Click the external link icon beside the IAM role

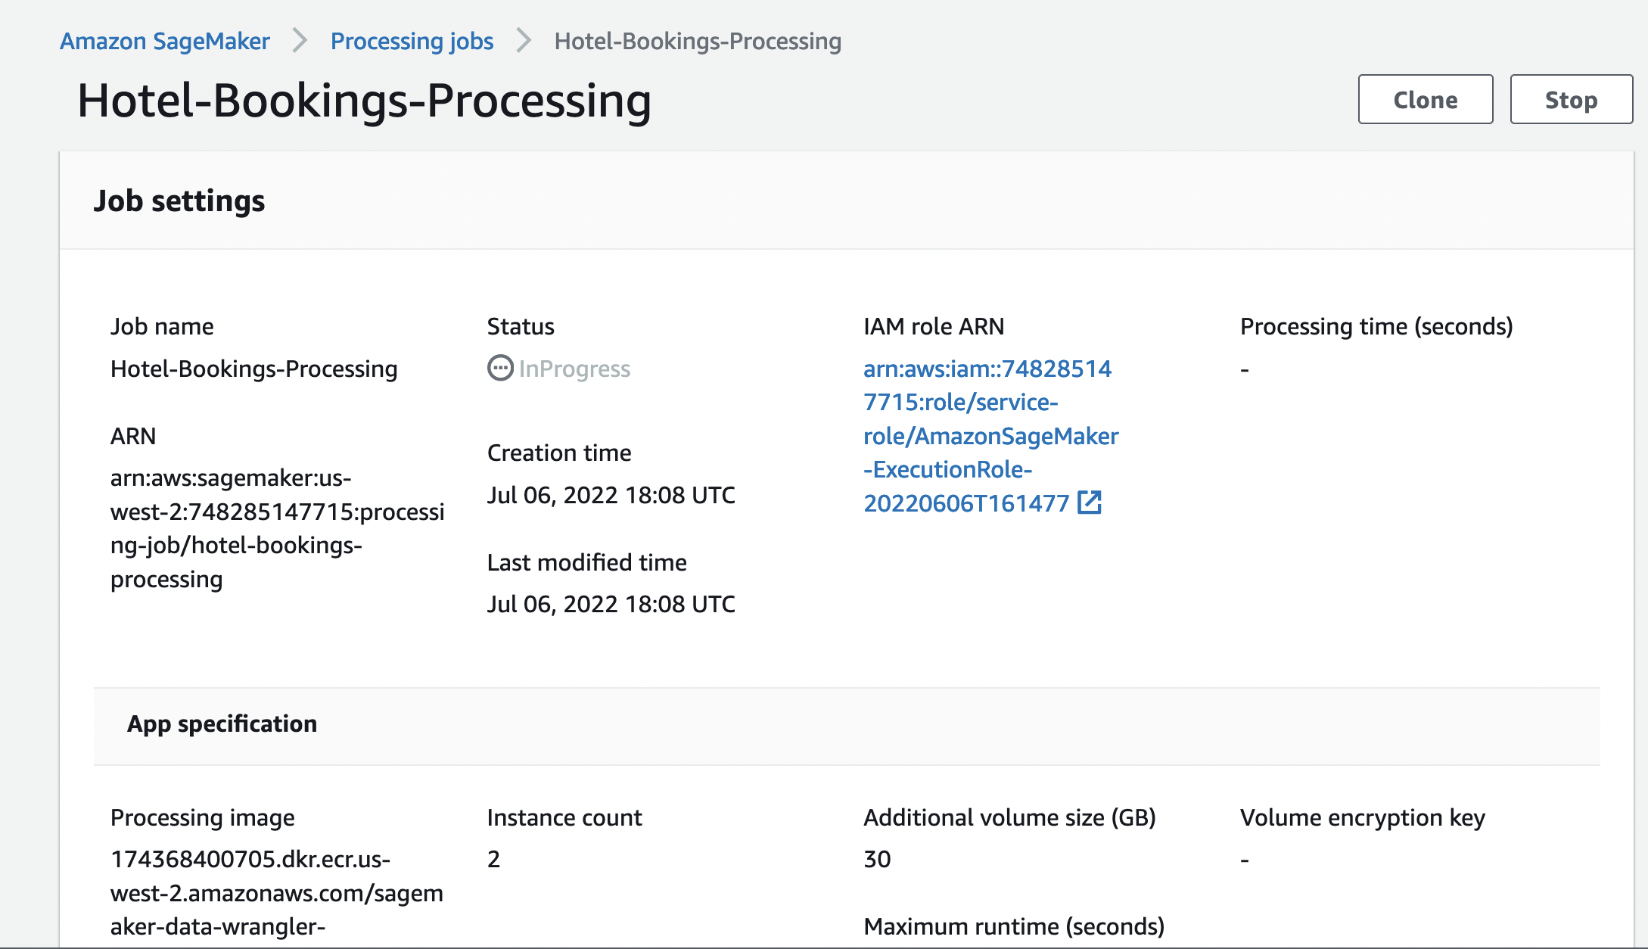(1089, 503)
